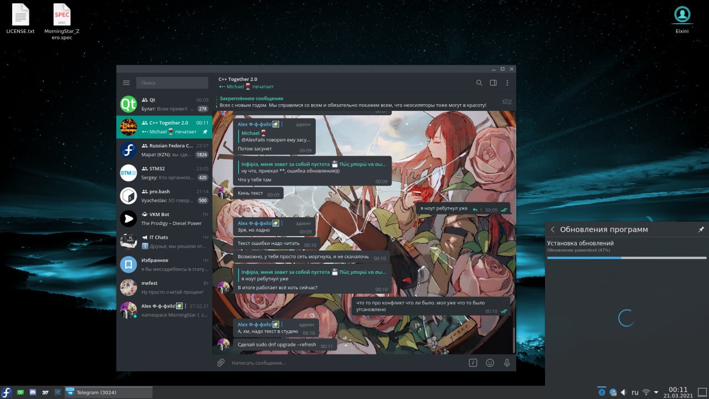
Task: Click the Fedora logo chat avatar
Action: 129,150
